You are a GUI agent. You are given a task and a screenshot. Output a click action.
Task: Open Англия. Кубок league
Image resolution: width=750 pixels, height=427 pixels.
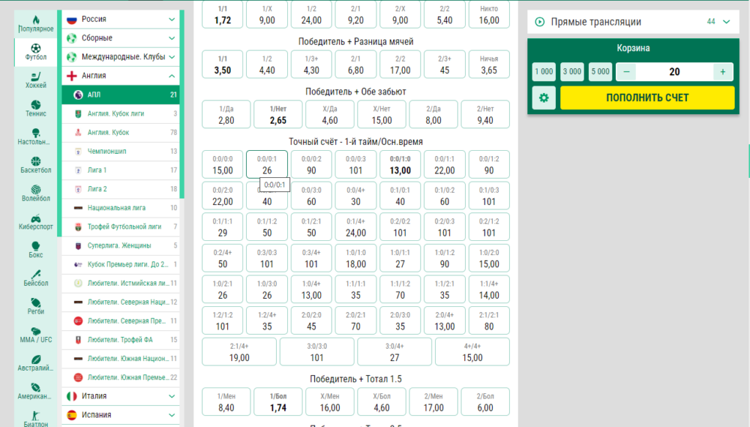tap(121, 132)
